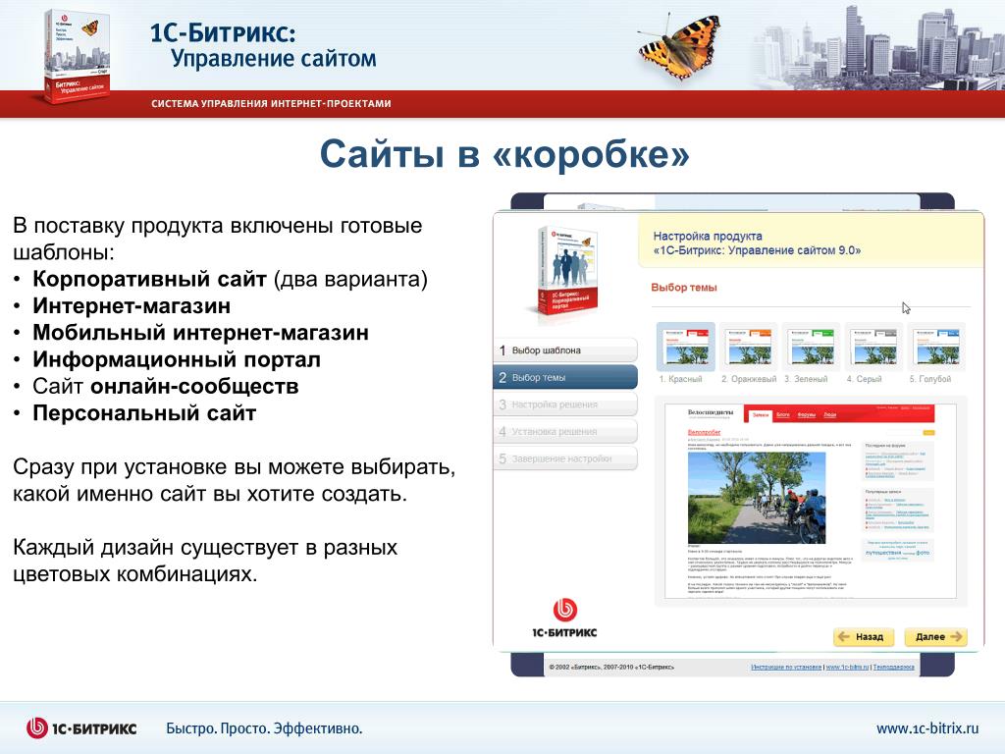Open the Техподдержка link
This screenshot has height=754, width=1005.
(x=893, y=667)
